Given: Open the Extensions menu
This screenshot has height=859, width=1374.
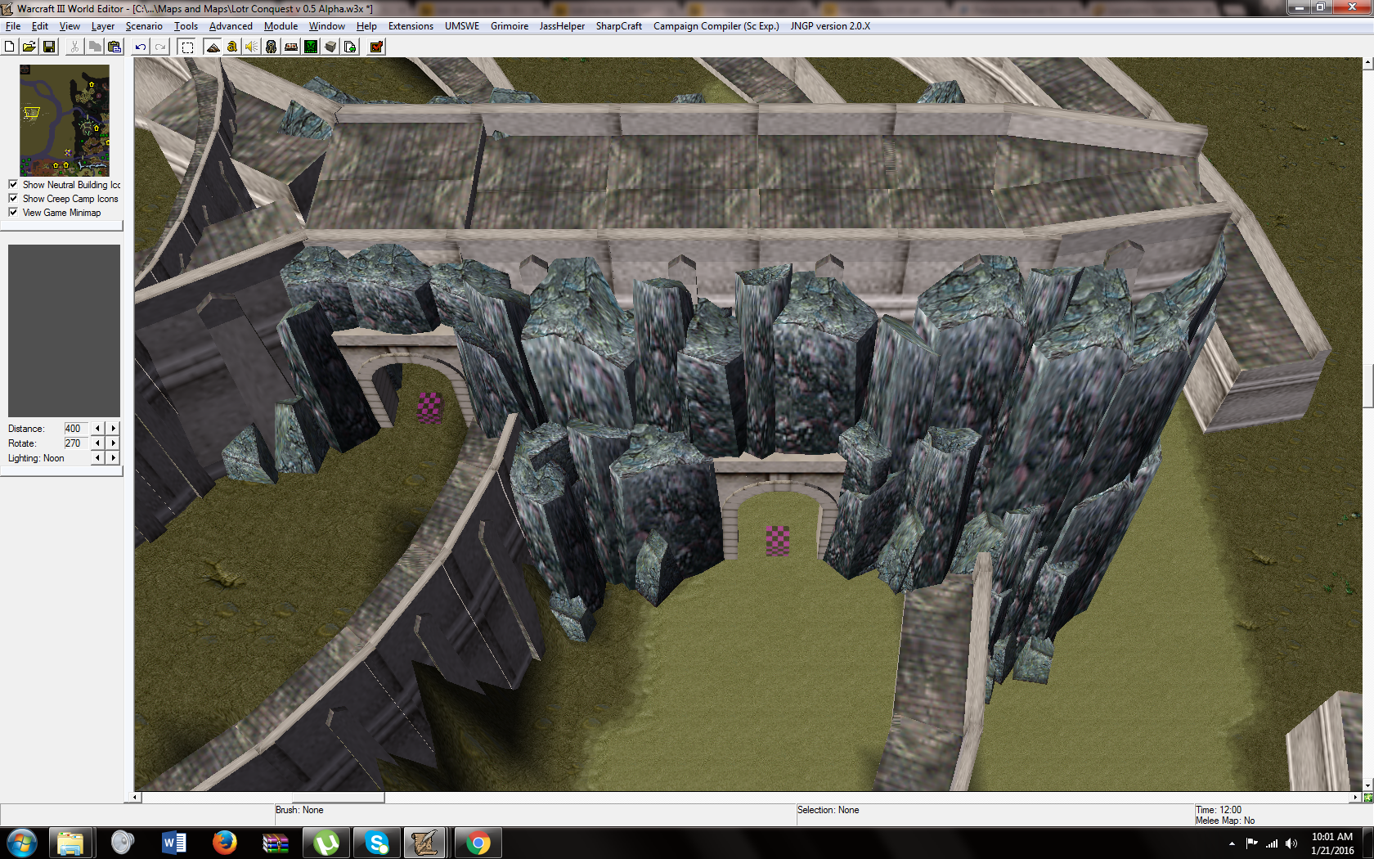Looking at the screenshot, I should pyautogui.click(x=411, y=26).
